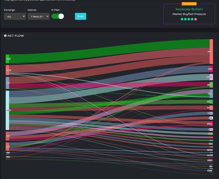Click the MITO node label
Viewport: 219px width, 179px height.
coord(210,160)
